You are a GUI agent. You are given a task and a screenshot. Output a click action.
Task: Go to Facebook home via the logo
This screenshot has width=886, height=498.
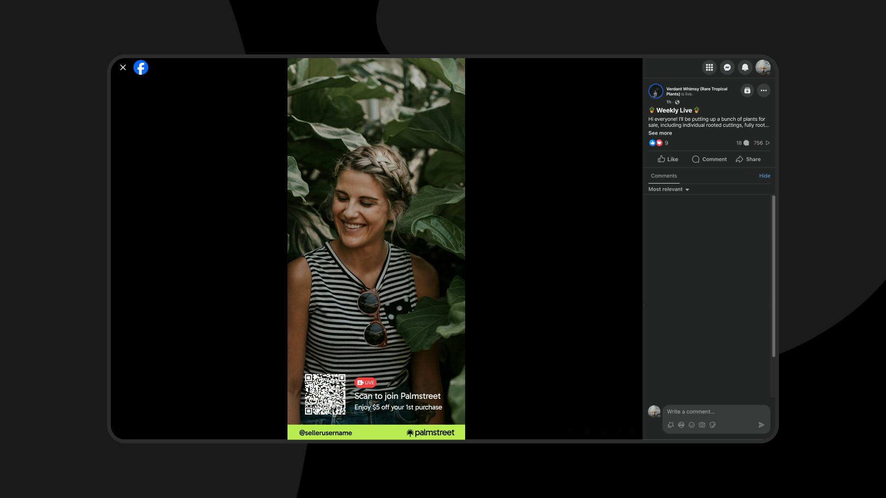tap(141, 67)
